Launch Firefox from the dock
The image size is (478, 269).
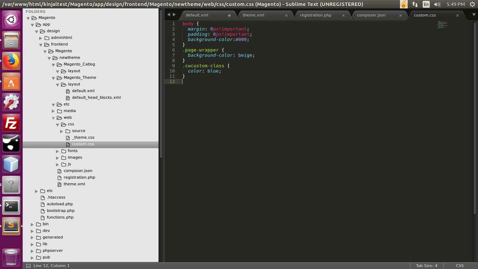coord(12,61)
